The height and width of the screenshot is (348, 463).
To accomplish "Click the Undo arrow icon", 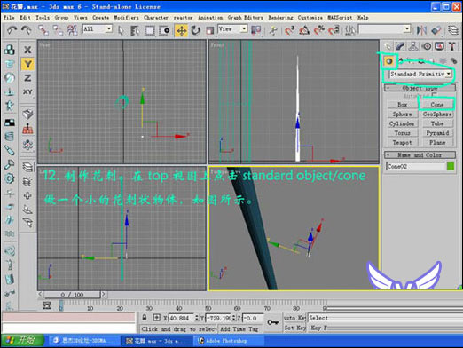I will point(12,30).
